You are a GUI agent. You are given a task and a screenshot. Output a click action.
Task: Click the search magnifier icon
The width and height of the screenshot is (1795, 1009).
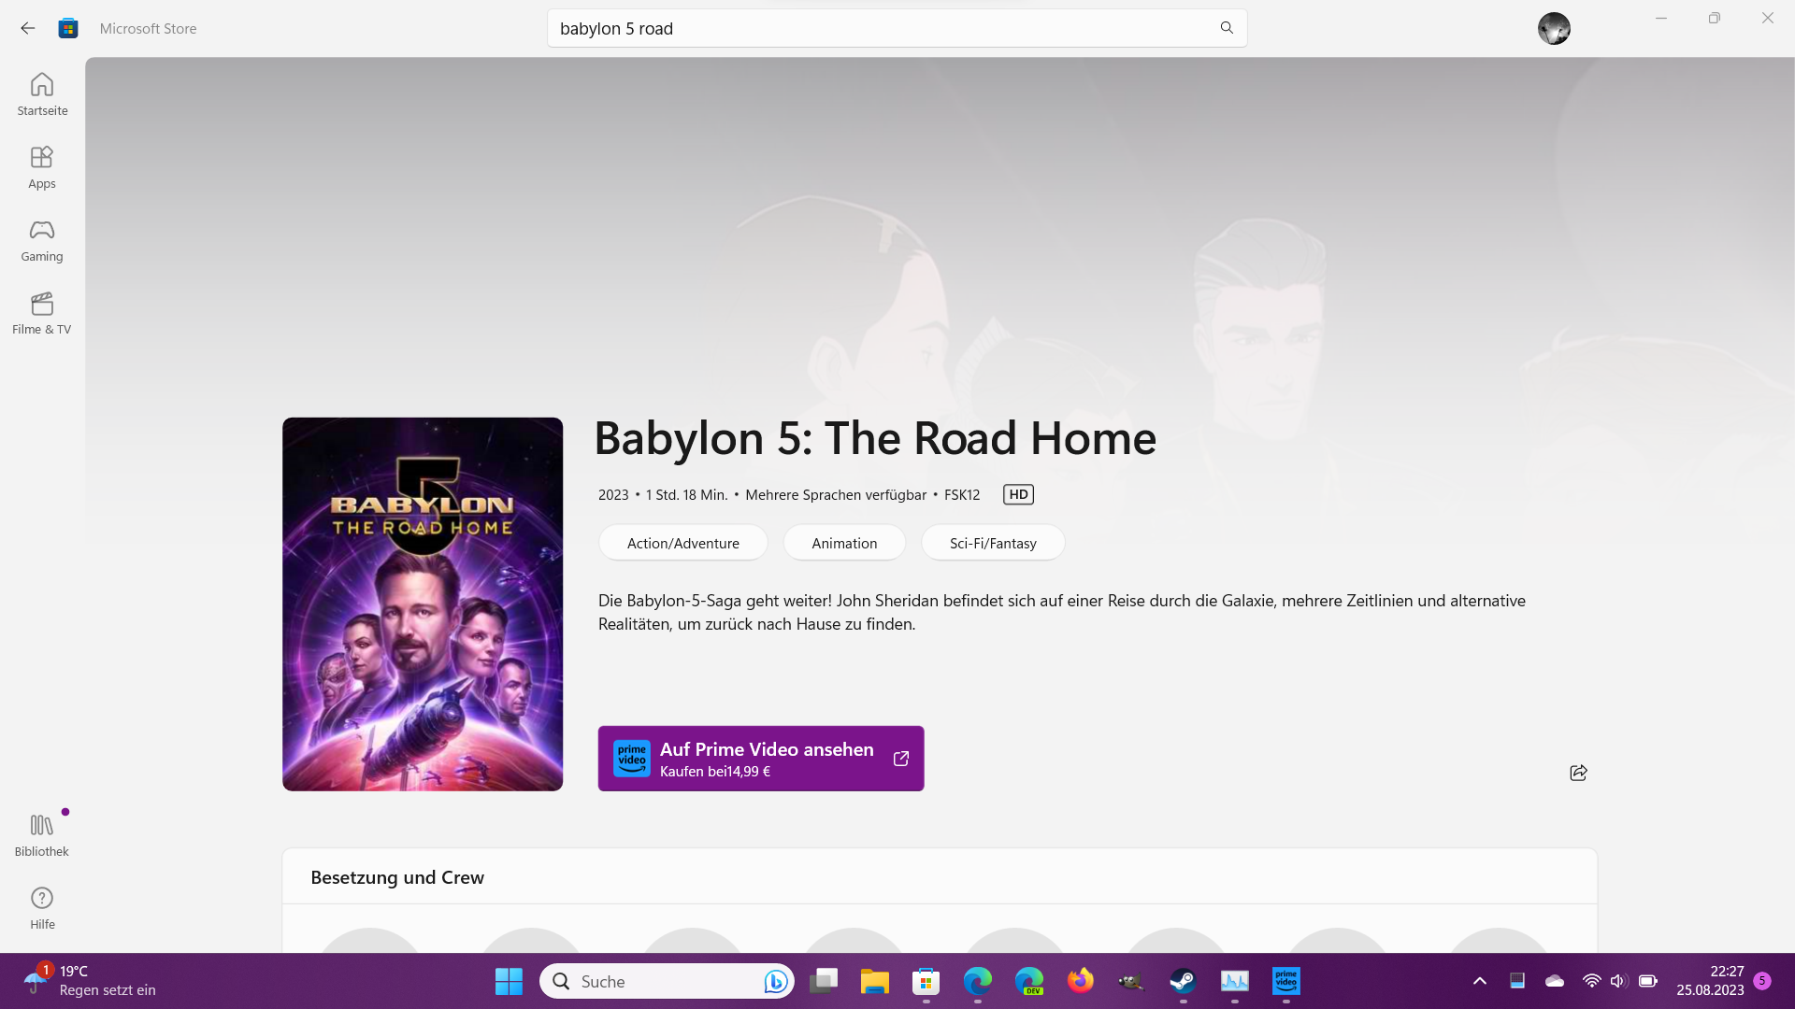[x=1227, y=28]
